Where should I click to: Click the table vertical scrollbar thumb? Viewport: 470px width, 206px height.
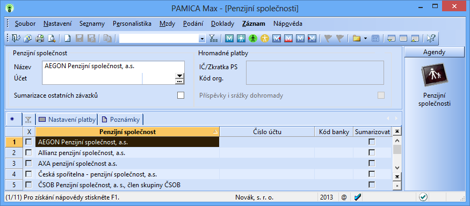coord(397,149)
